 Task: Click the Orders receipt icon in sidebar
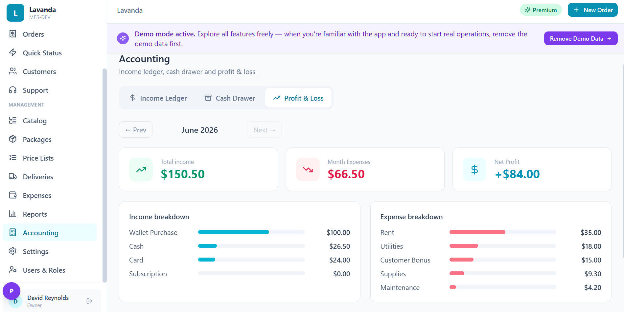(x=13, y=34)
